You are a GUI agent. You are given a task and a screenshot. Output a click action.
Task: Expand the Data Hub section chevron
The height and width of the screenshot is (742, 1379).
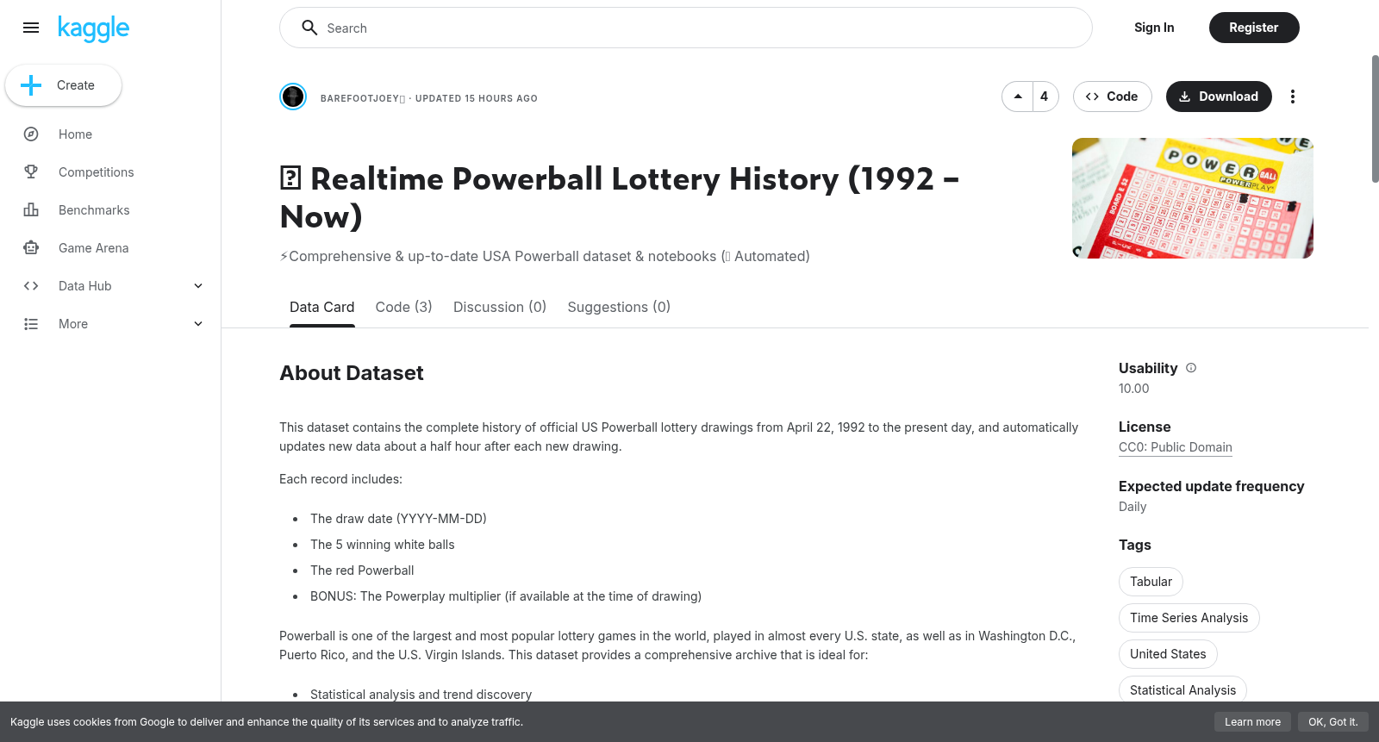[198, 286]
